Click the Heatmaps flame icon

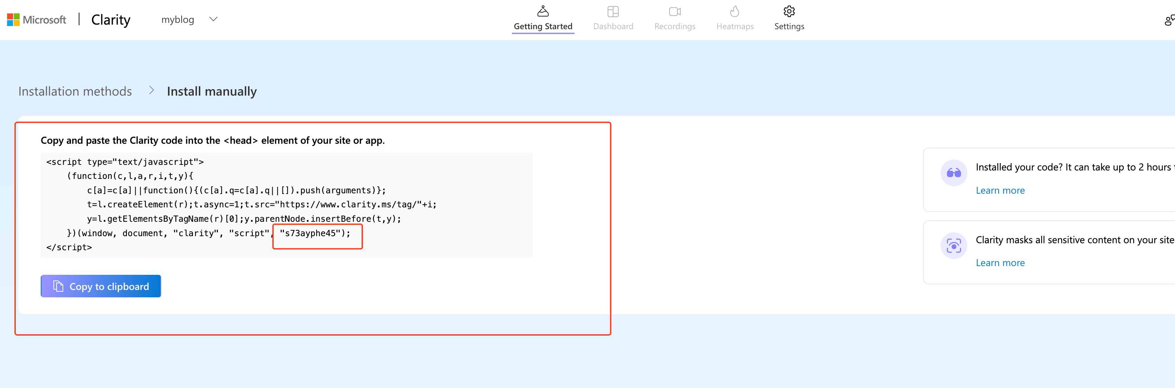pyautogui.click(x=734, y=11)
